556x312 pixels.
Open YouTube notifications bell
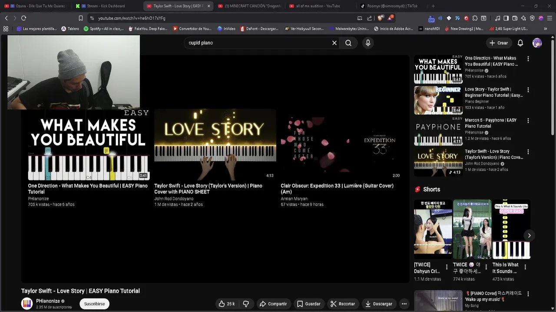520,43
